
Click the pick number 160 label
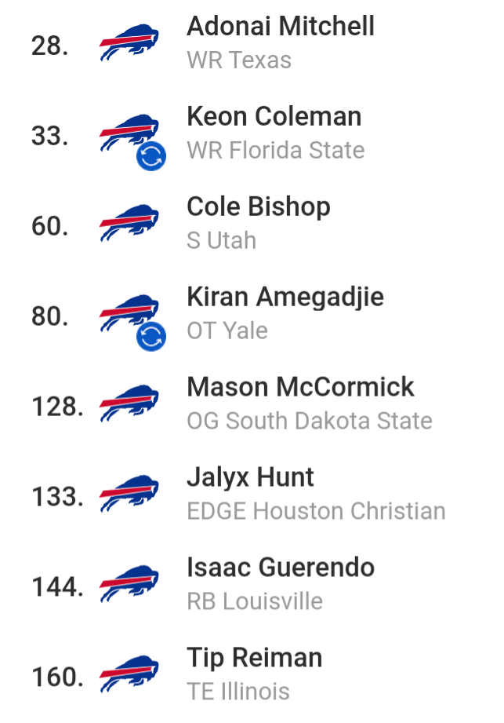pyautogui.click(x=57, y=677)
